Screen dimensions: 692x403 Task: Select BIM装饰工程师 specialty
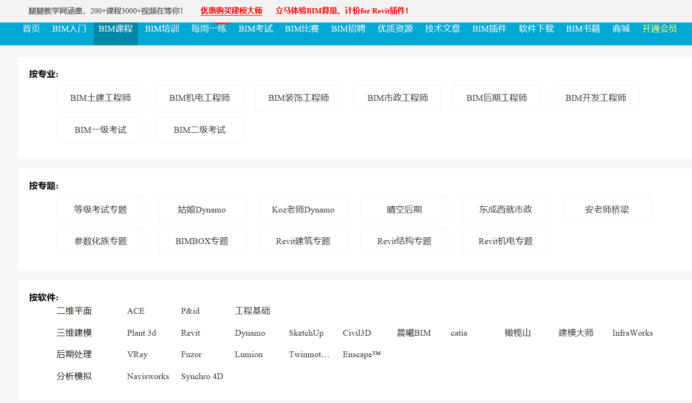(x=299, y=98)
